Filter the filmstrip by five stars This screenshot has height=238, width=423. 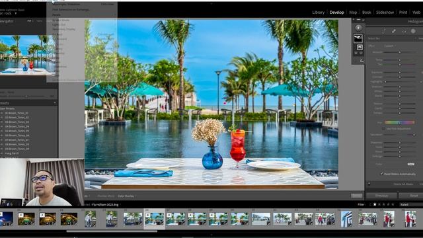pos(393,204)
